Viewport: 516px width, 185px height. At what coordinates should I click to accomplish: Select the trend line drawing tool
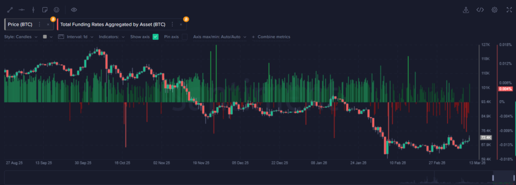10,10
